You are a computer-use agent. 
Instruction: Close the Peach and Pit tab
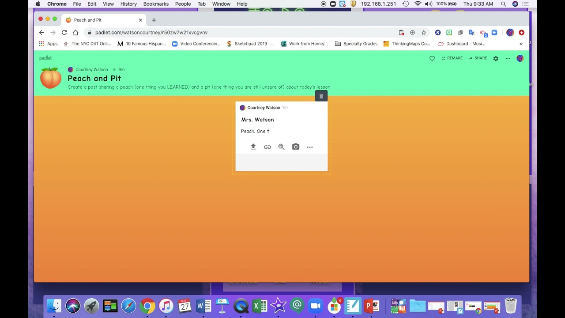point(140,20)
